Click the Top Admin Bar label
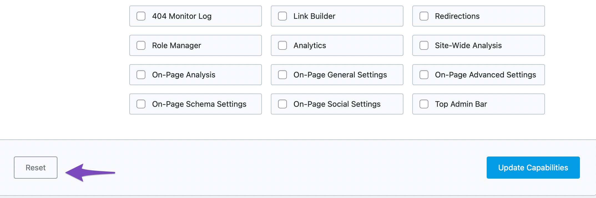This screenshot has height=198, width=596. coord(461,104)
